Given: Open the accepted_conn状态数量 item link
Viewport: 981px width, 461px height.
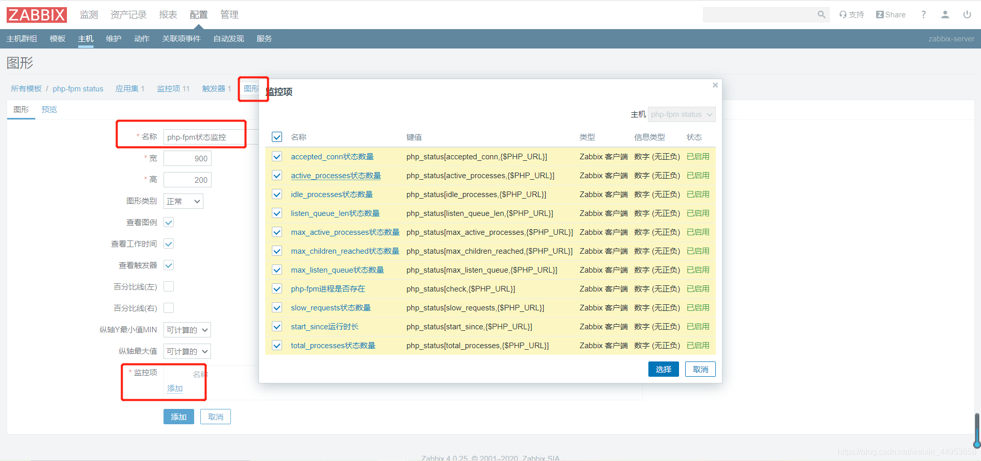Looking at the screenshot, I should [x=333, y=157].
